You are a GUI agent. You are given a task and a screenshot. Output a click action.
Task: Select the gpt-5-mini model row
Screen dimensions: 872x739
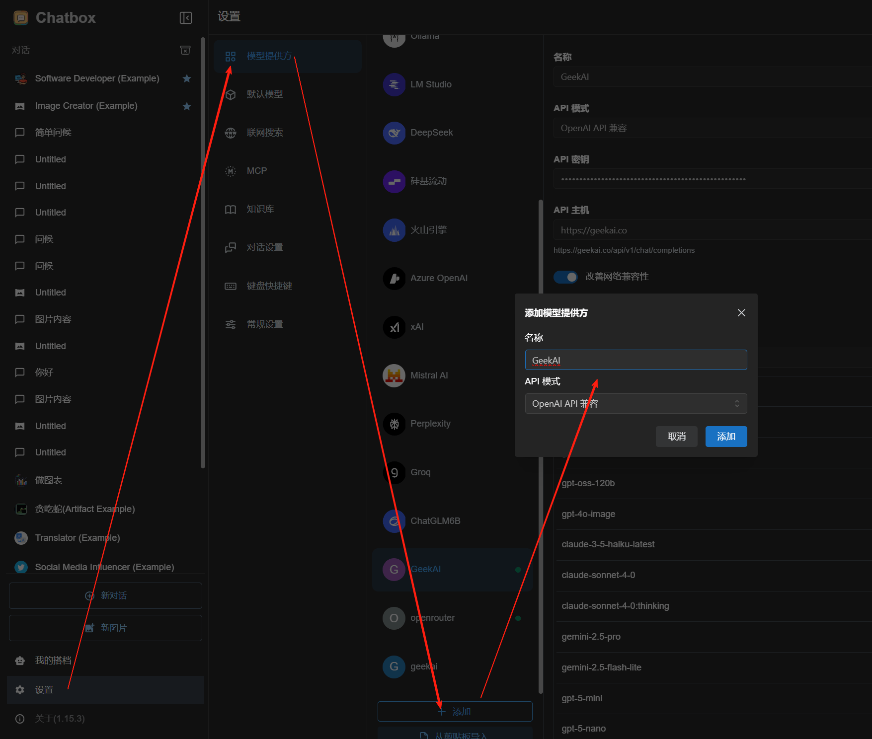click(x=713, y=698)
